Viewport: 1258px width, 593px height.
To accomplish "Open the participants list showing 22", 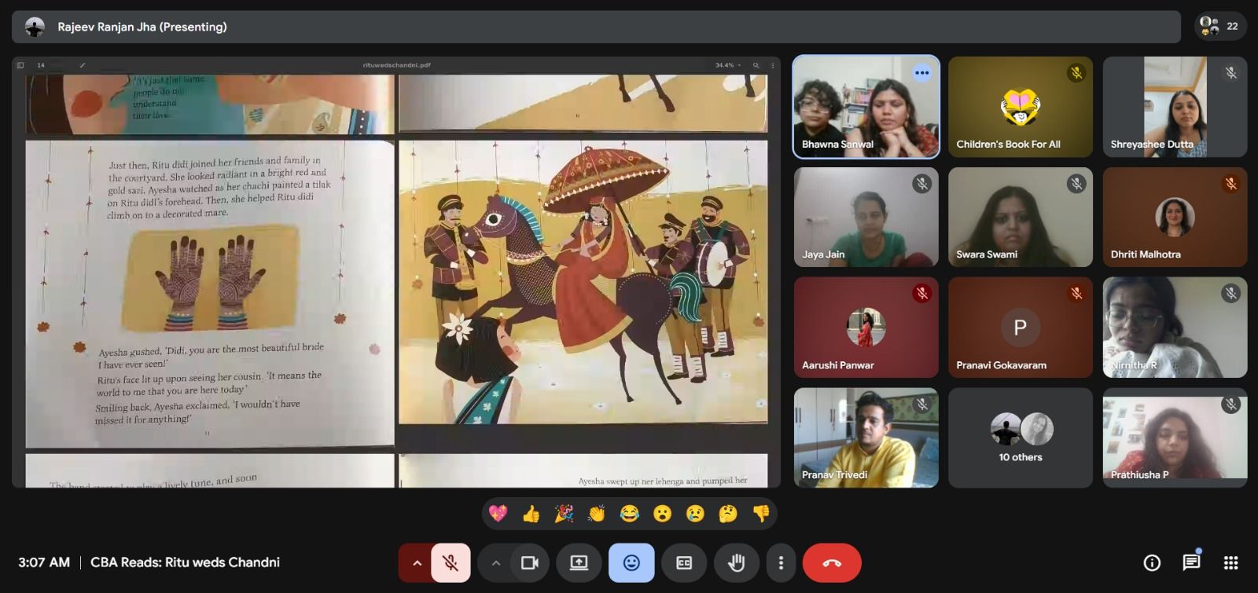I will 1220,26.
